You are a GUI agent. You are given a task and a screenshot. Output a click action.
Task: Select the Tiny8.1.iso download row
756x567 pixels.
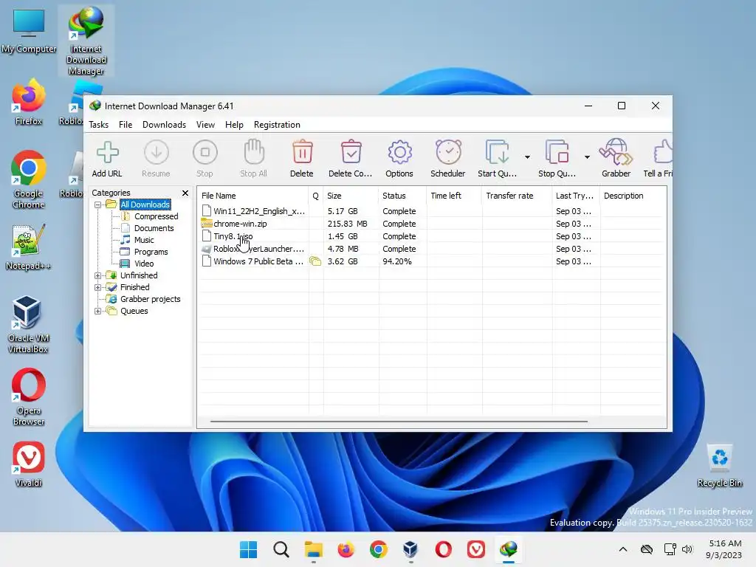(431, 236)
